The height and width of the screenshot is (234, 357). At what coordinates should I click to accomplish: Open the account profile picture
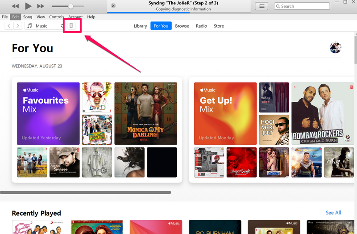point(335,48)
